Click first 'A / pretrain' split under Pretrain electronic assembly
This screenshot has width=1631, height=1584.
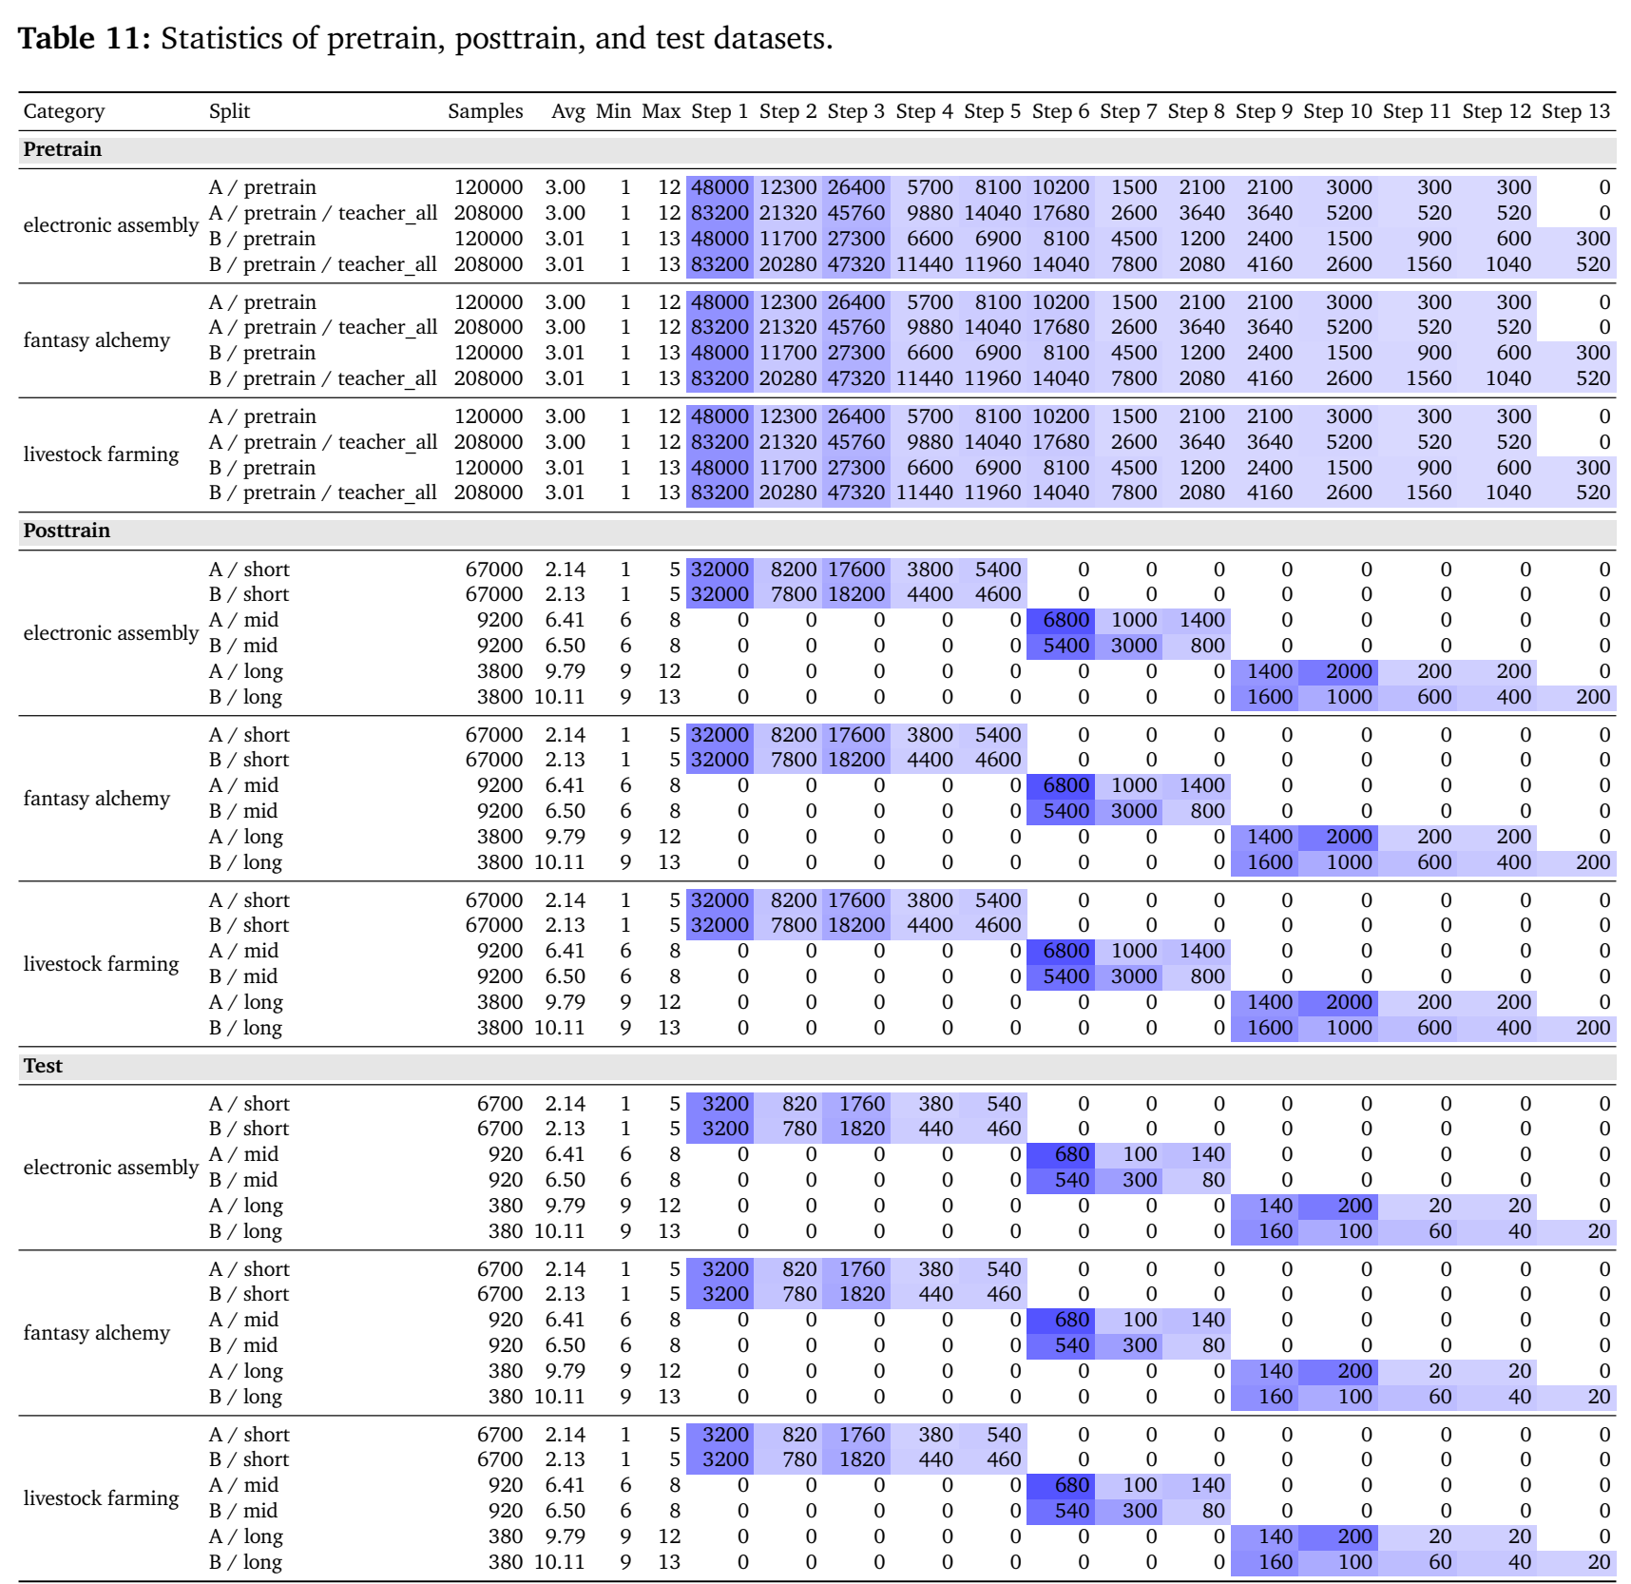tap(263, 187)
